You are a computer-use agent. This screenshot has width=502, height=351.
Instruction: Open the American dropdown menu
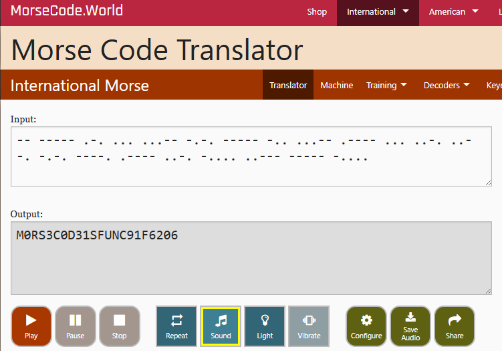(454, 12)
